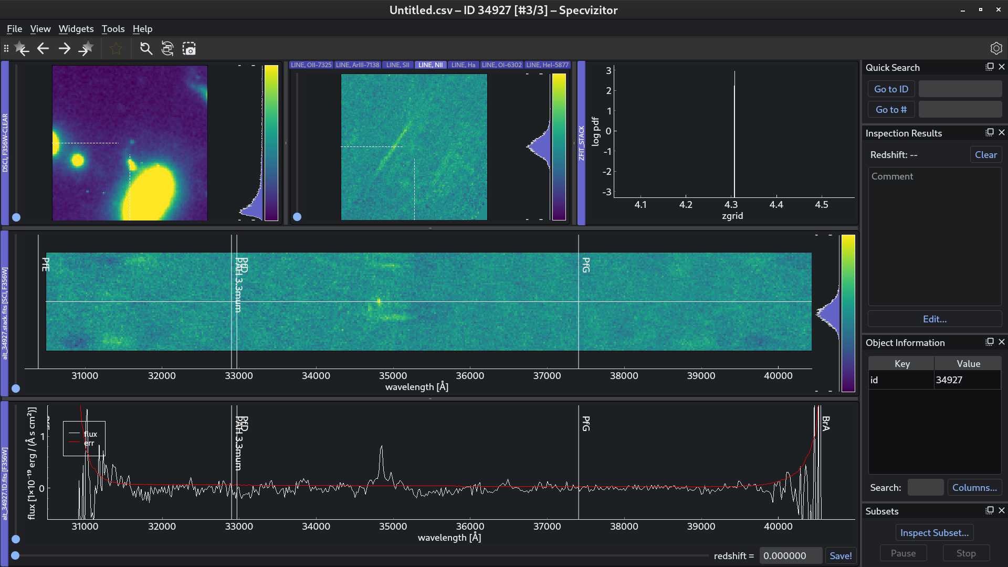Image resolution: width=1008 pixels, height=567 pixels.
Task: Close the Subsets panel
Action: (x=1002, y=510)
